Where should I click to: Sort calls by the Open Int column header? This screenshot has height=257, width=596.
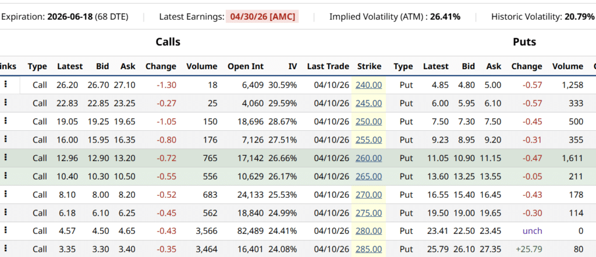click(x=246, y=66)
